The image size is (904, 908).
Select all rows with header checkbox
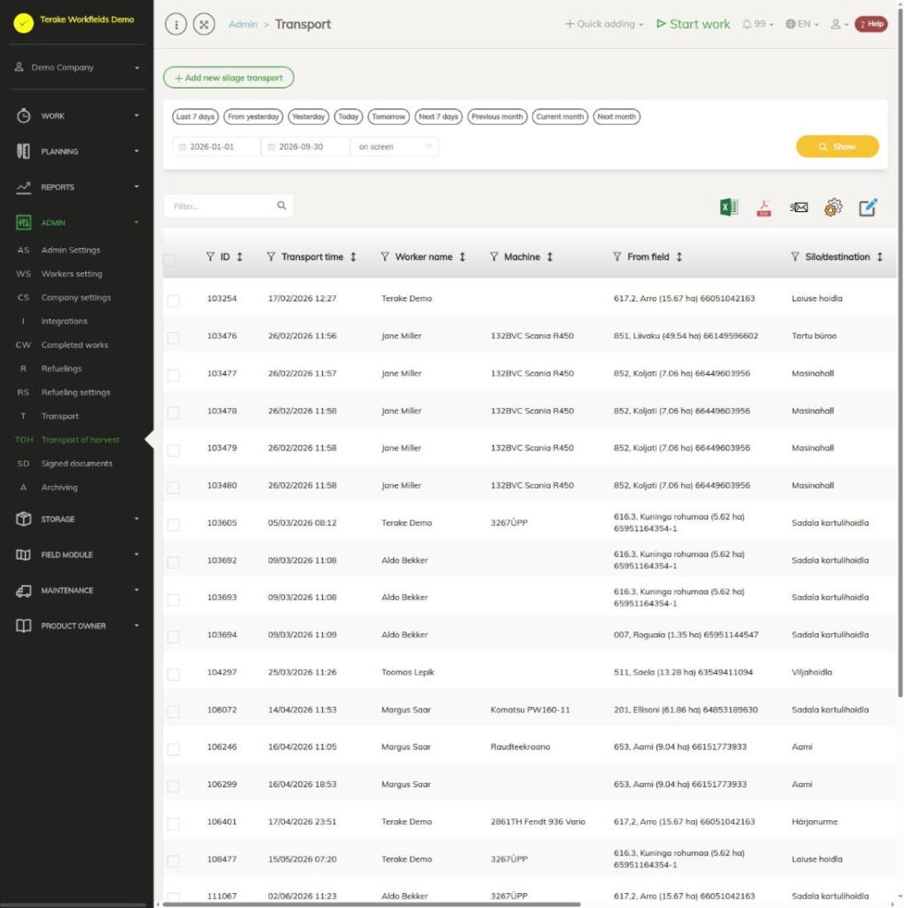(x=169, y=260)
